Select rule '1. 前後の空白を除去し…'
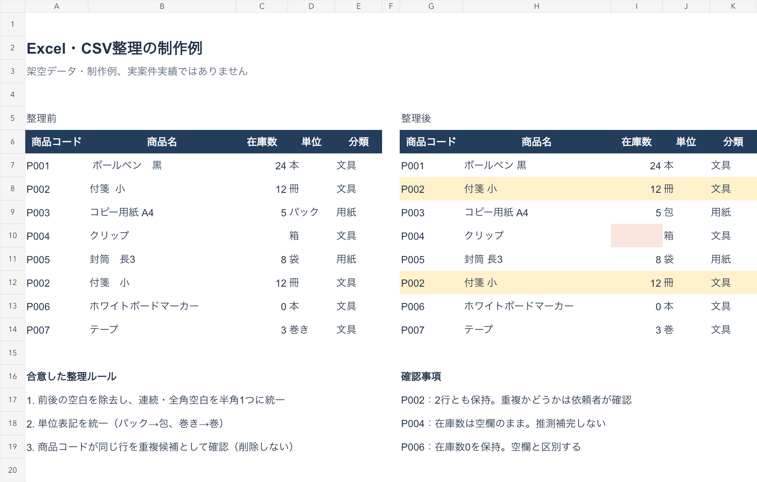 [156, 400]
